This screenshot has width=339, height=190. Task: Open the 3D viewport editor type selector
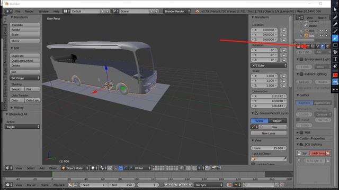(8, 168)
